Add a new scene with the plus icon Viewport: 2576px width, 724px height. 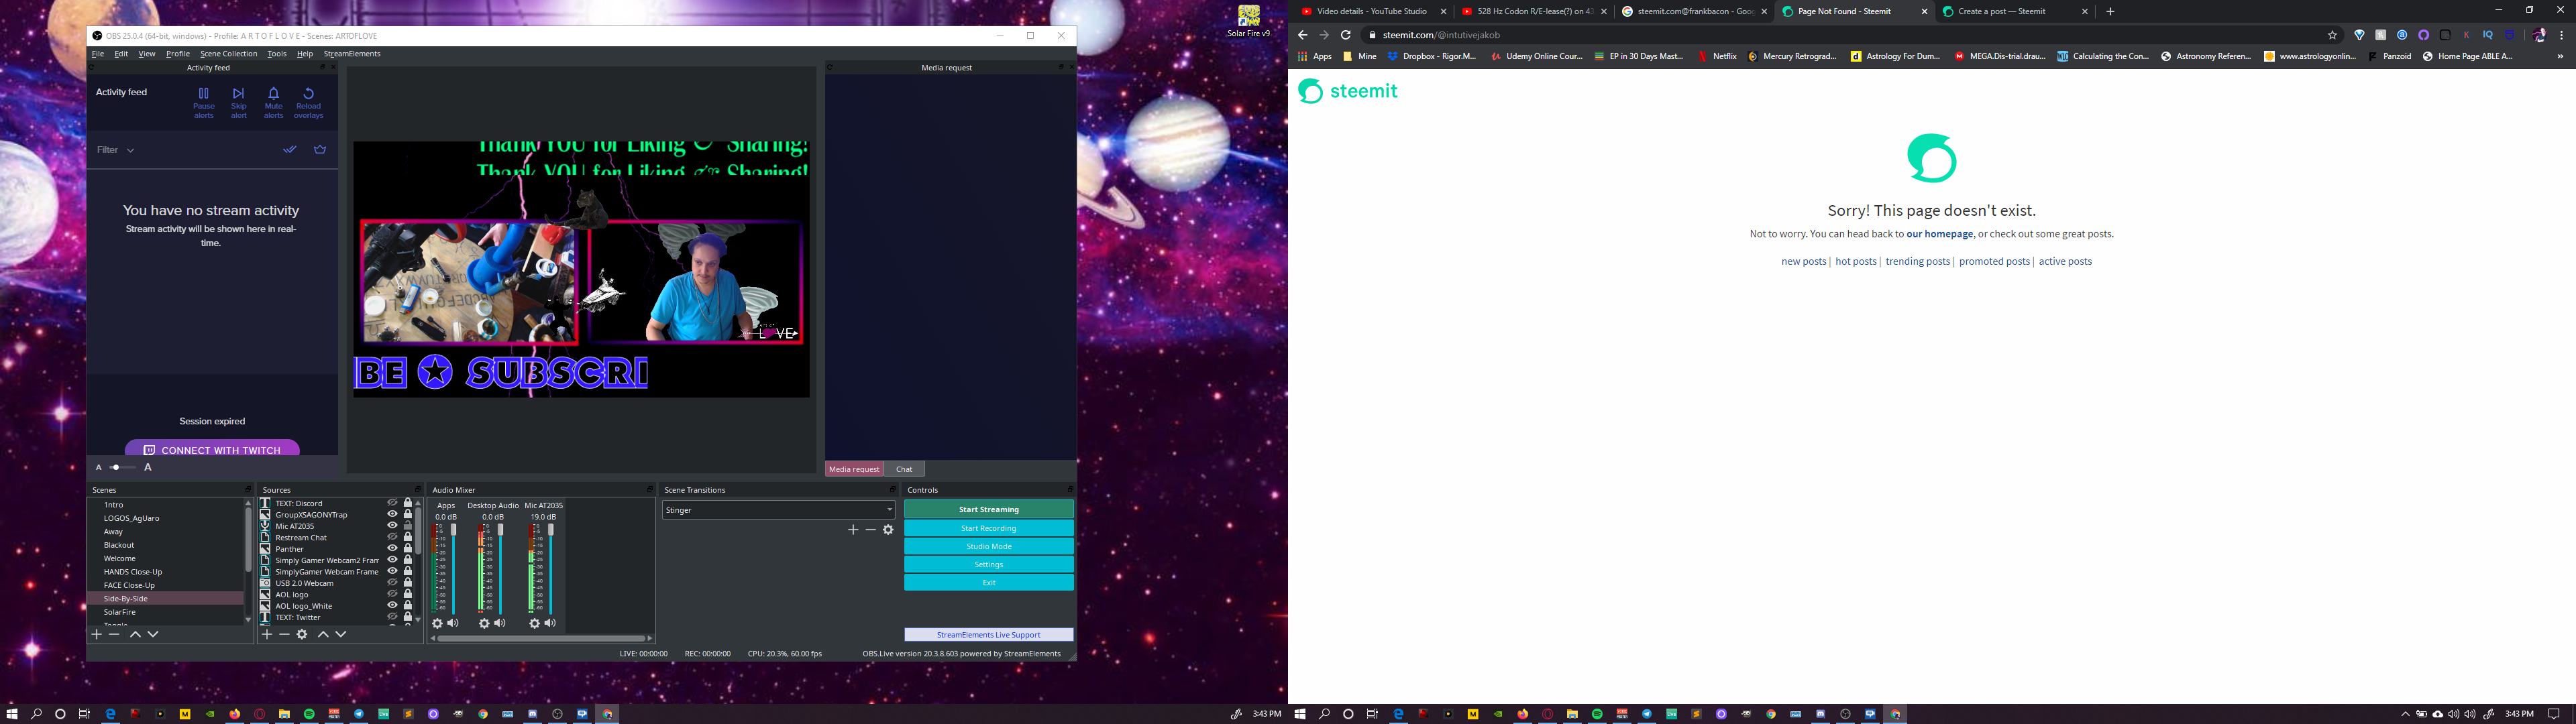click(x=97, y=634)
